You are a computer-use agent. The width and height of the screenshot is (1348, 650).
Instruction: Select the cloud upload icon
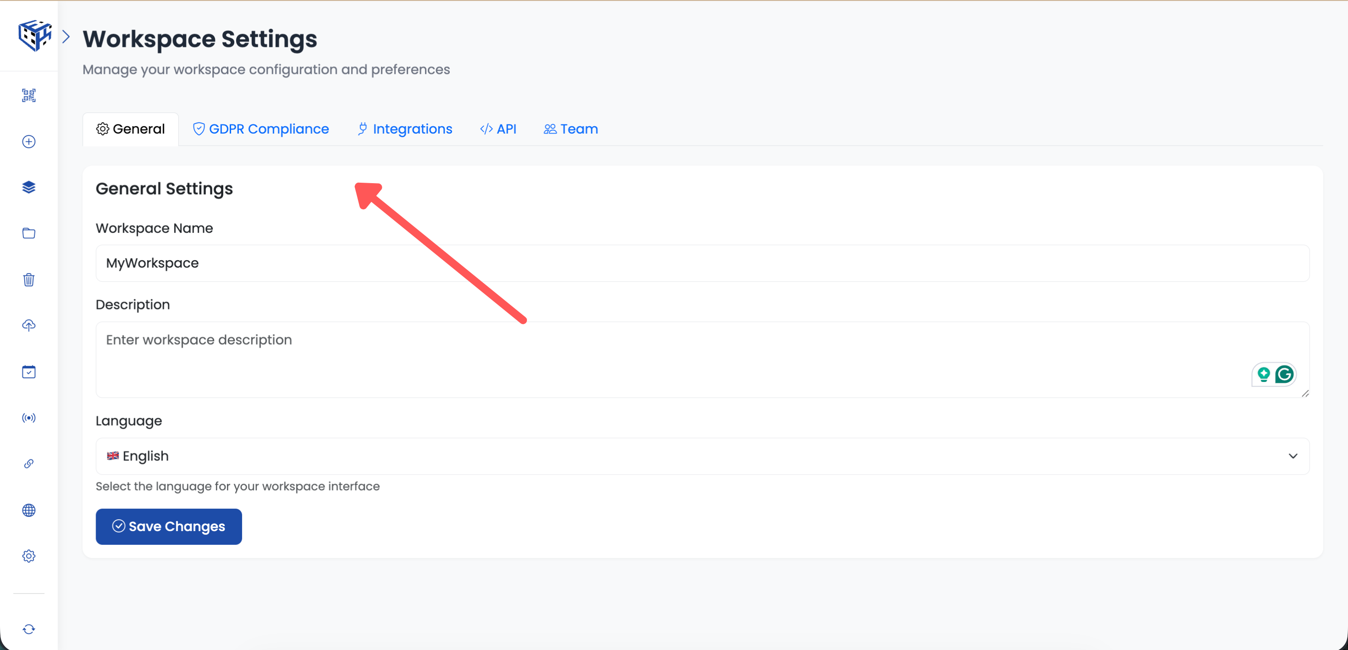coord(29,325)
